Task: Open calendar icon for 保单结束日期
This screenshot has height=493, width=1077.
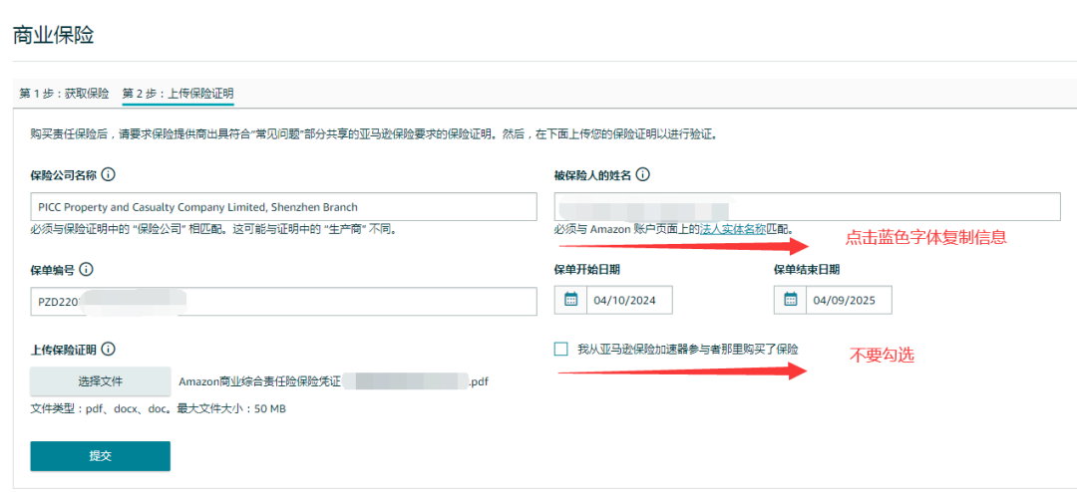Action: tap(790, 300)
